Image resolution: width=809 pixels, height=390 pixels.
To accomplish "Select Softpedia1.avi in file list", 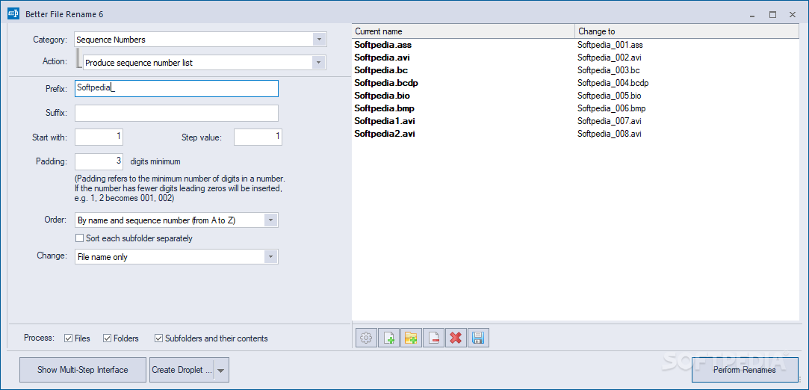I will pyautogui.click(x=385, y=121).
